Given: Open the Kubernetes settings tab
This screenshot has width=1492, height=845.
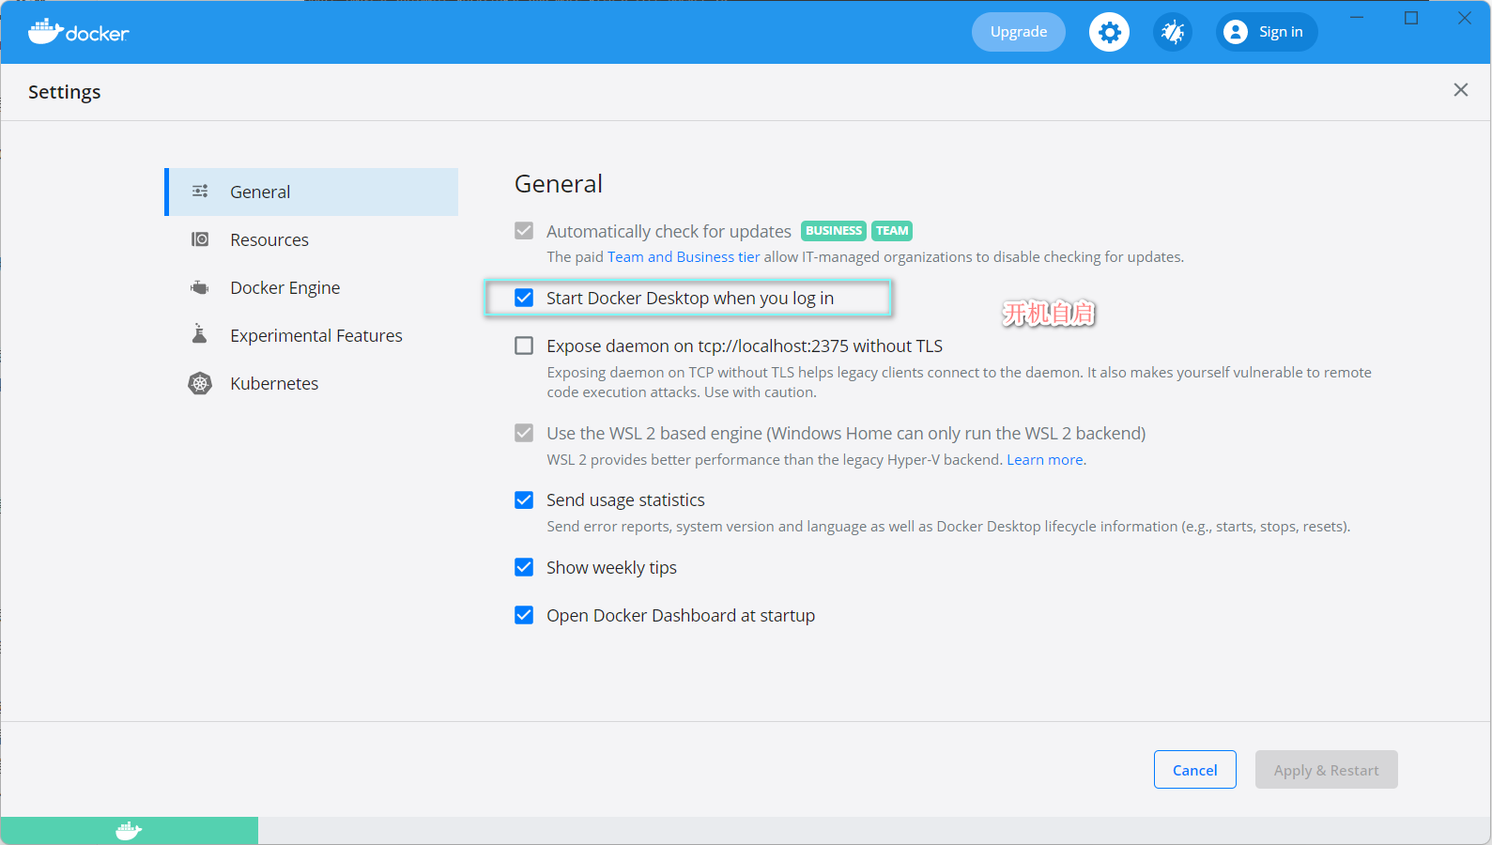Looking at the screenshot, I should click(x=312, y=383).
